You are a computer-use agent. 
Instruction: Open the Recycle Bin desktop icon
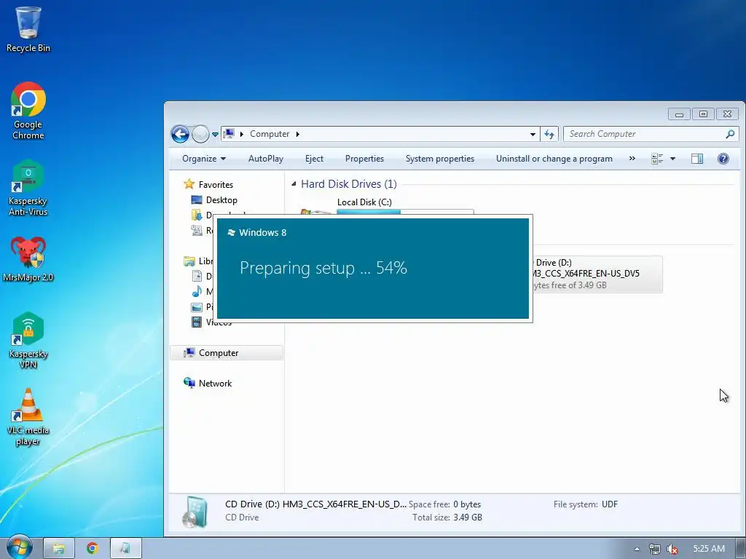point(28,29)
